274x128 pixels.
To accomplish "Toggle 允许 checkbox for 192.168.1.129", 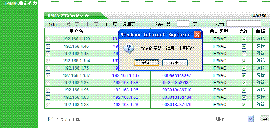I will (244, 39).
